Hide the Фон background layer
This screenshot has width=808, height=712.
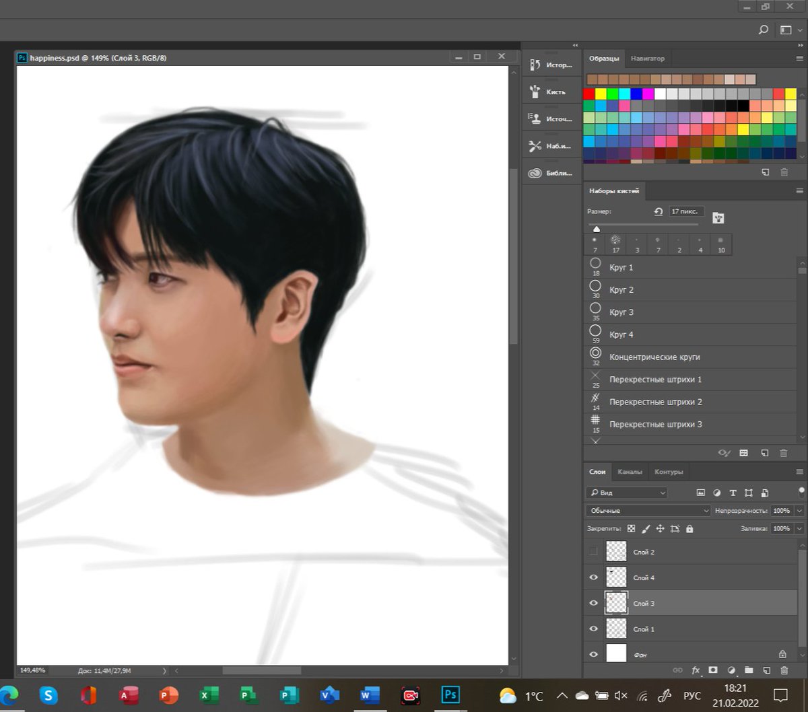click(x=593, y=654)
